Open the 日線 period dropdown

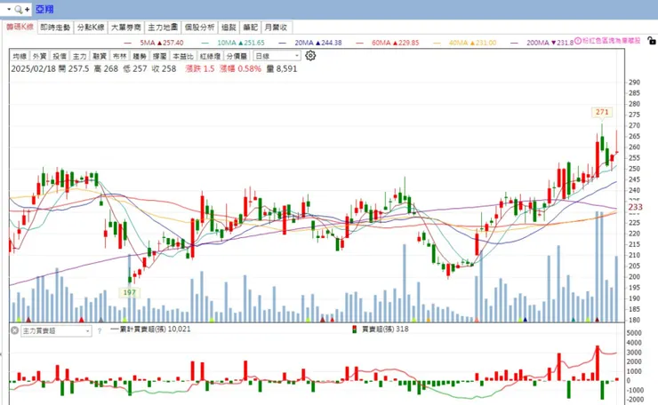[277, 56]
